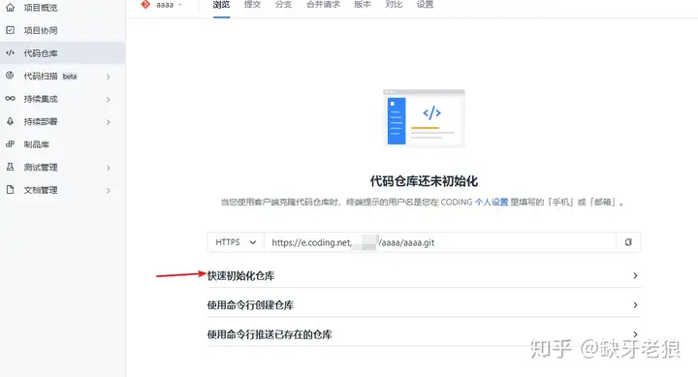This screenshot has width=698, height=377.
Task: Click the repository URL field
Action: point(440,242)
